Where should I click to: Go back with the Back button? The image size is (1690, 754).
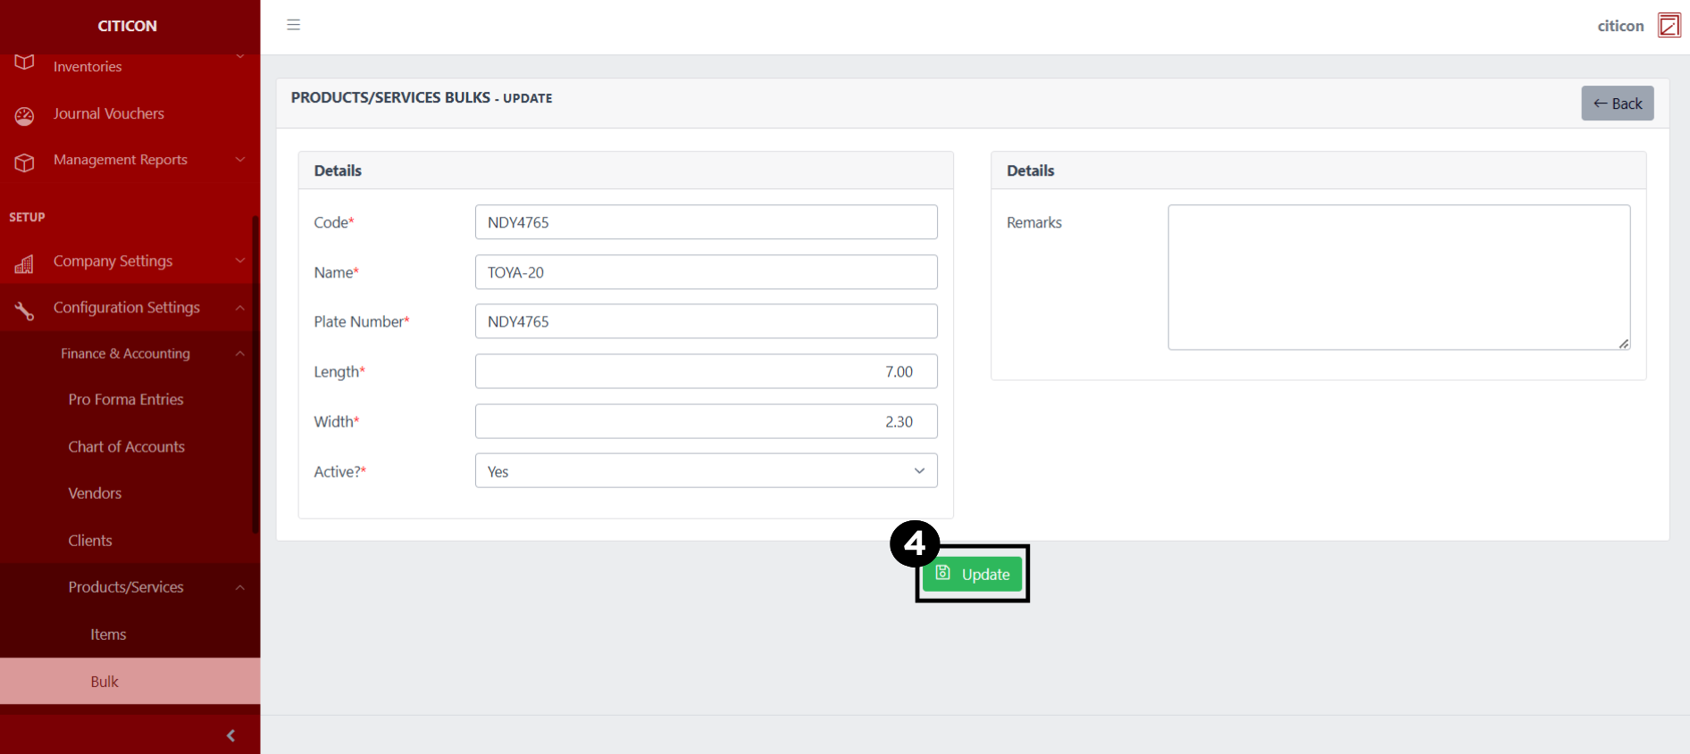coord(1618,104)
